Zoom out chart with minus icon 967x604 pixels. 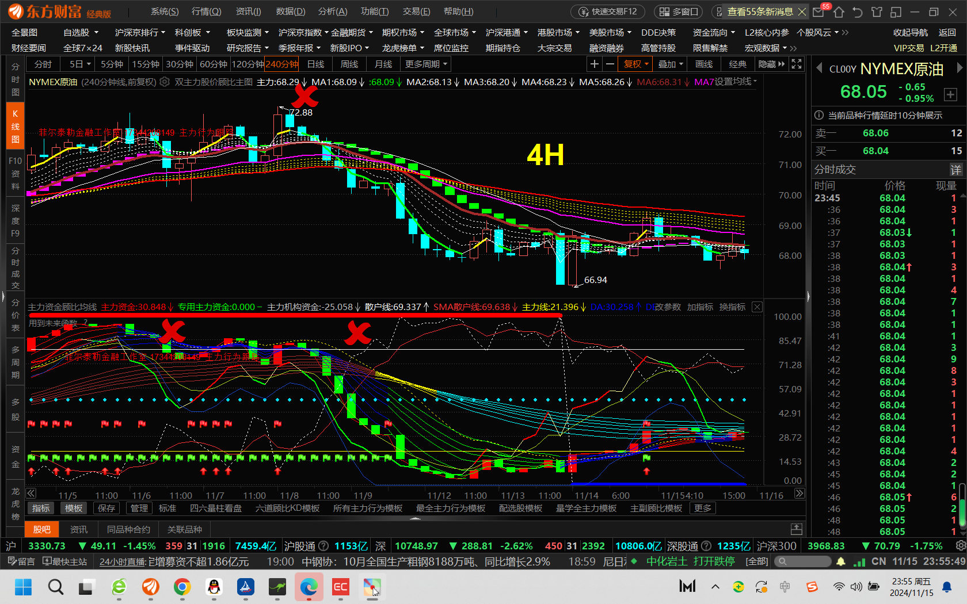(x=610, y=64)
